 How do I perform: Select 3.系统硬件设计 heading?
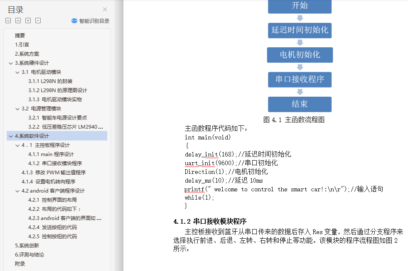(x=32, y=63)
